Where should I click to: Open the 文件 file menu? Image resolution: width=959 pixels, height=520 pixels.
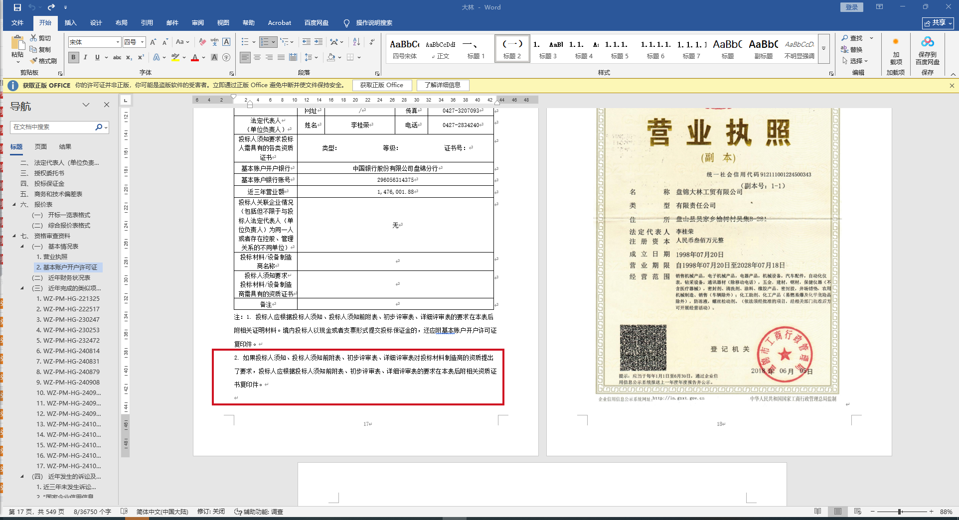click(x=17, y=23)
